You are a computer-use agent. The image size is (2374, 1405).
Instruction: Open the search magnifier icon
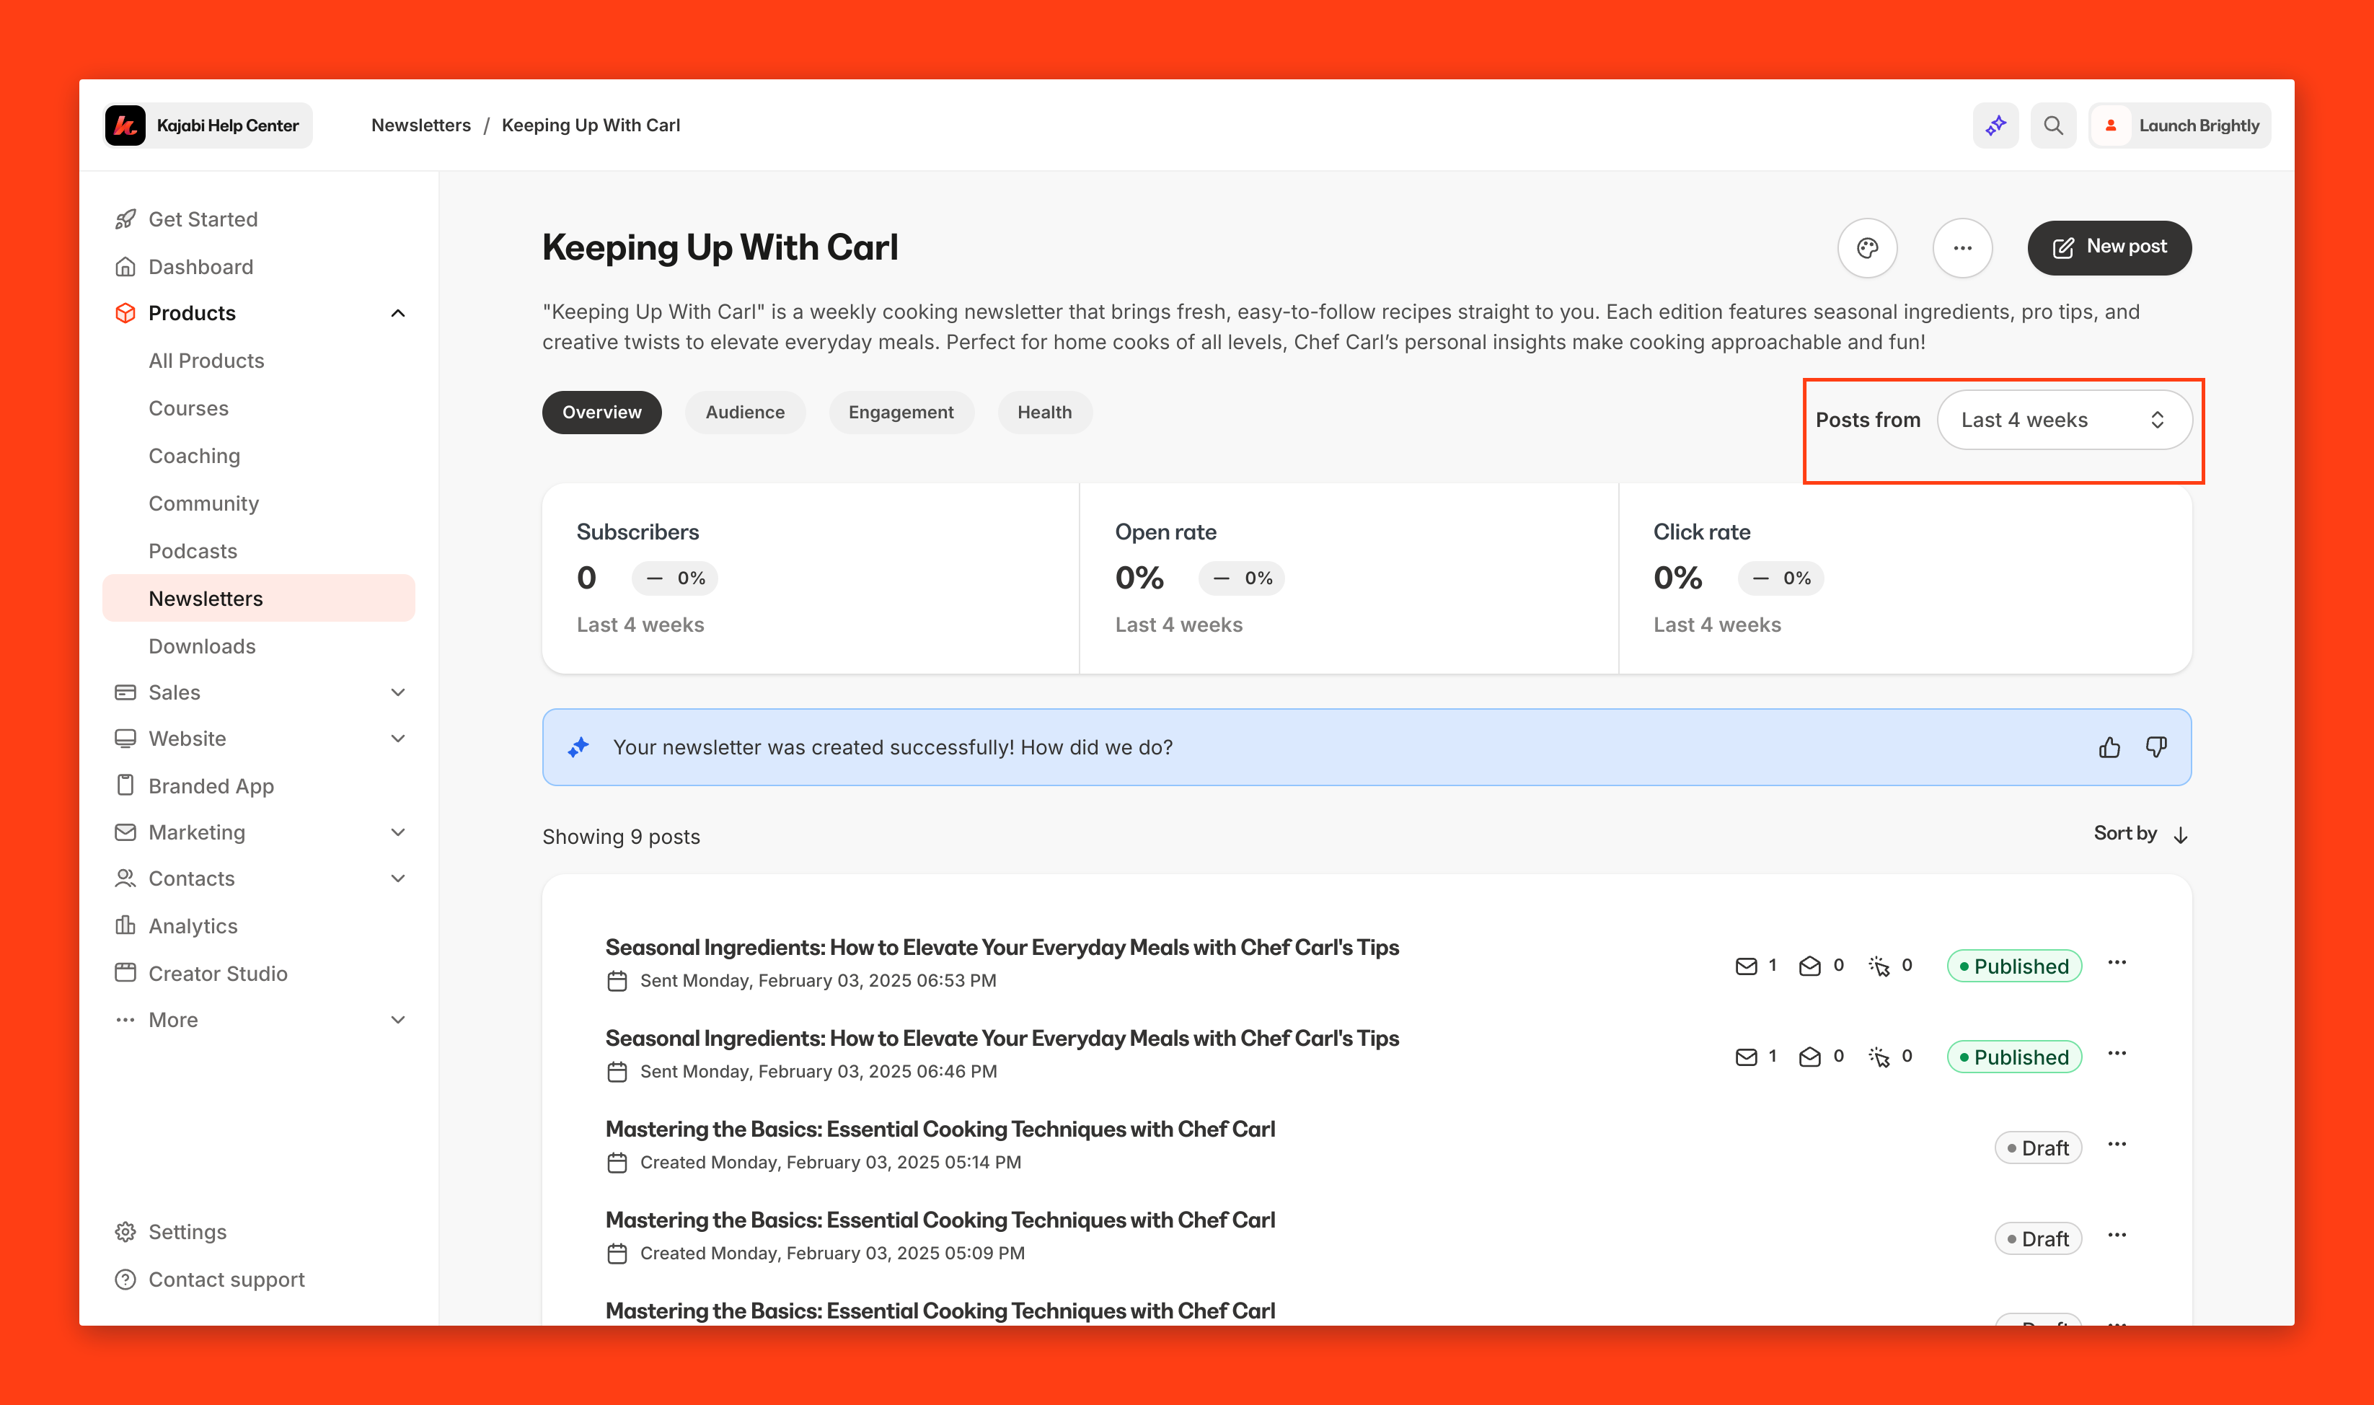coord(2052,125)
